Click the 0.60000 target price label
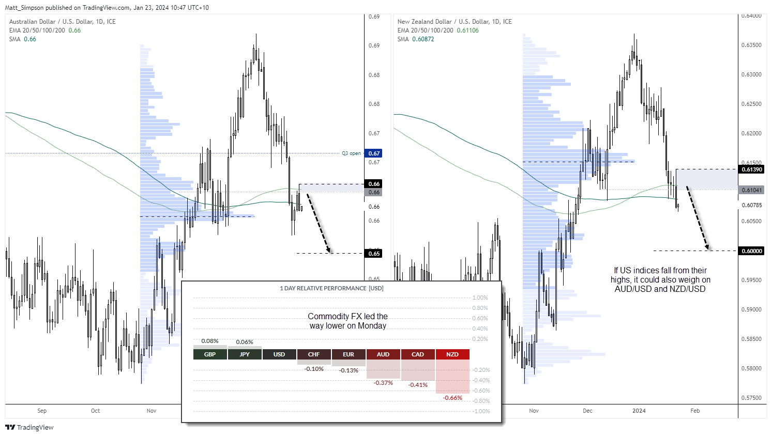Viewport: 772px width, 437px height. [x=752, y=251]
